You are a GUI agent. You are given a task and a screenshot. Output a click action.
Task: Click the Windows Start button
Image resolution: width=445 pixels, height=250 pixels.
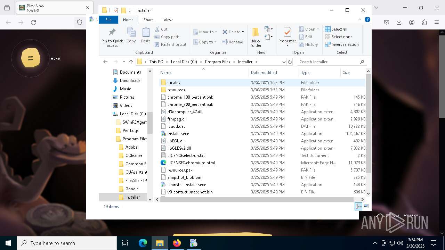[8, 243]
